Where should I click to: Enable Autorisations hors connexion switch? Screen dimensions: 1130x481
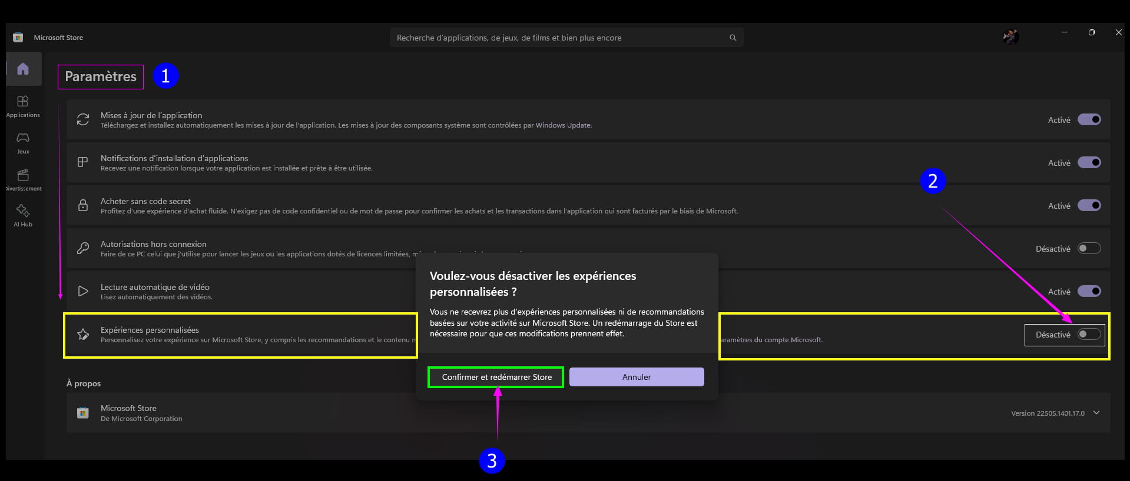pos(1089,248)
